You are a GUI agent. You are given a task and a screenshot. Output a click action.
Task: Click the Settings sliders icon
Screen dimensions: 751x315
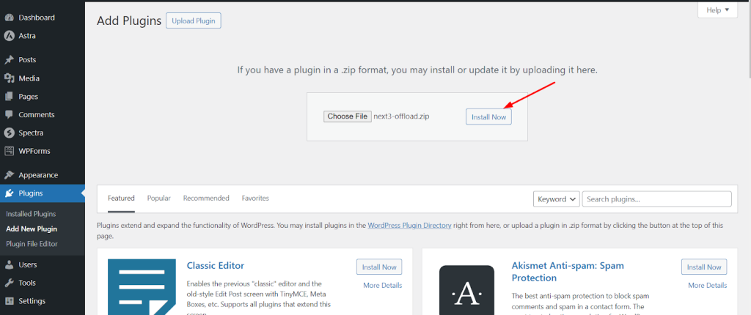9,301
